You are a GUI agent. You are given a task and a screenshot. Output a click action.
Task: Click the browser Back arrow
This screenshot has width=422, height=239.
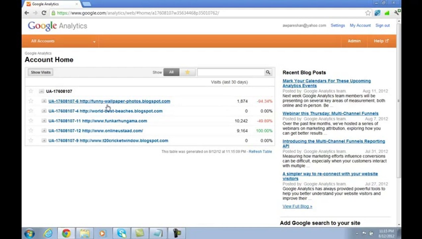(x=27, y=13)
